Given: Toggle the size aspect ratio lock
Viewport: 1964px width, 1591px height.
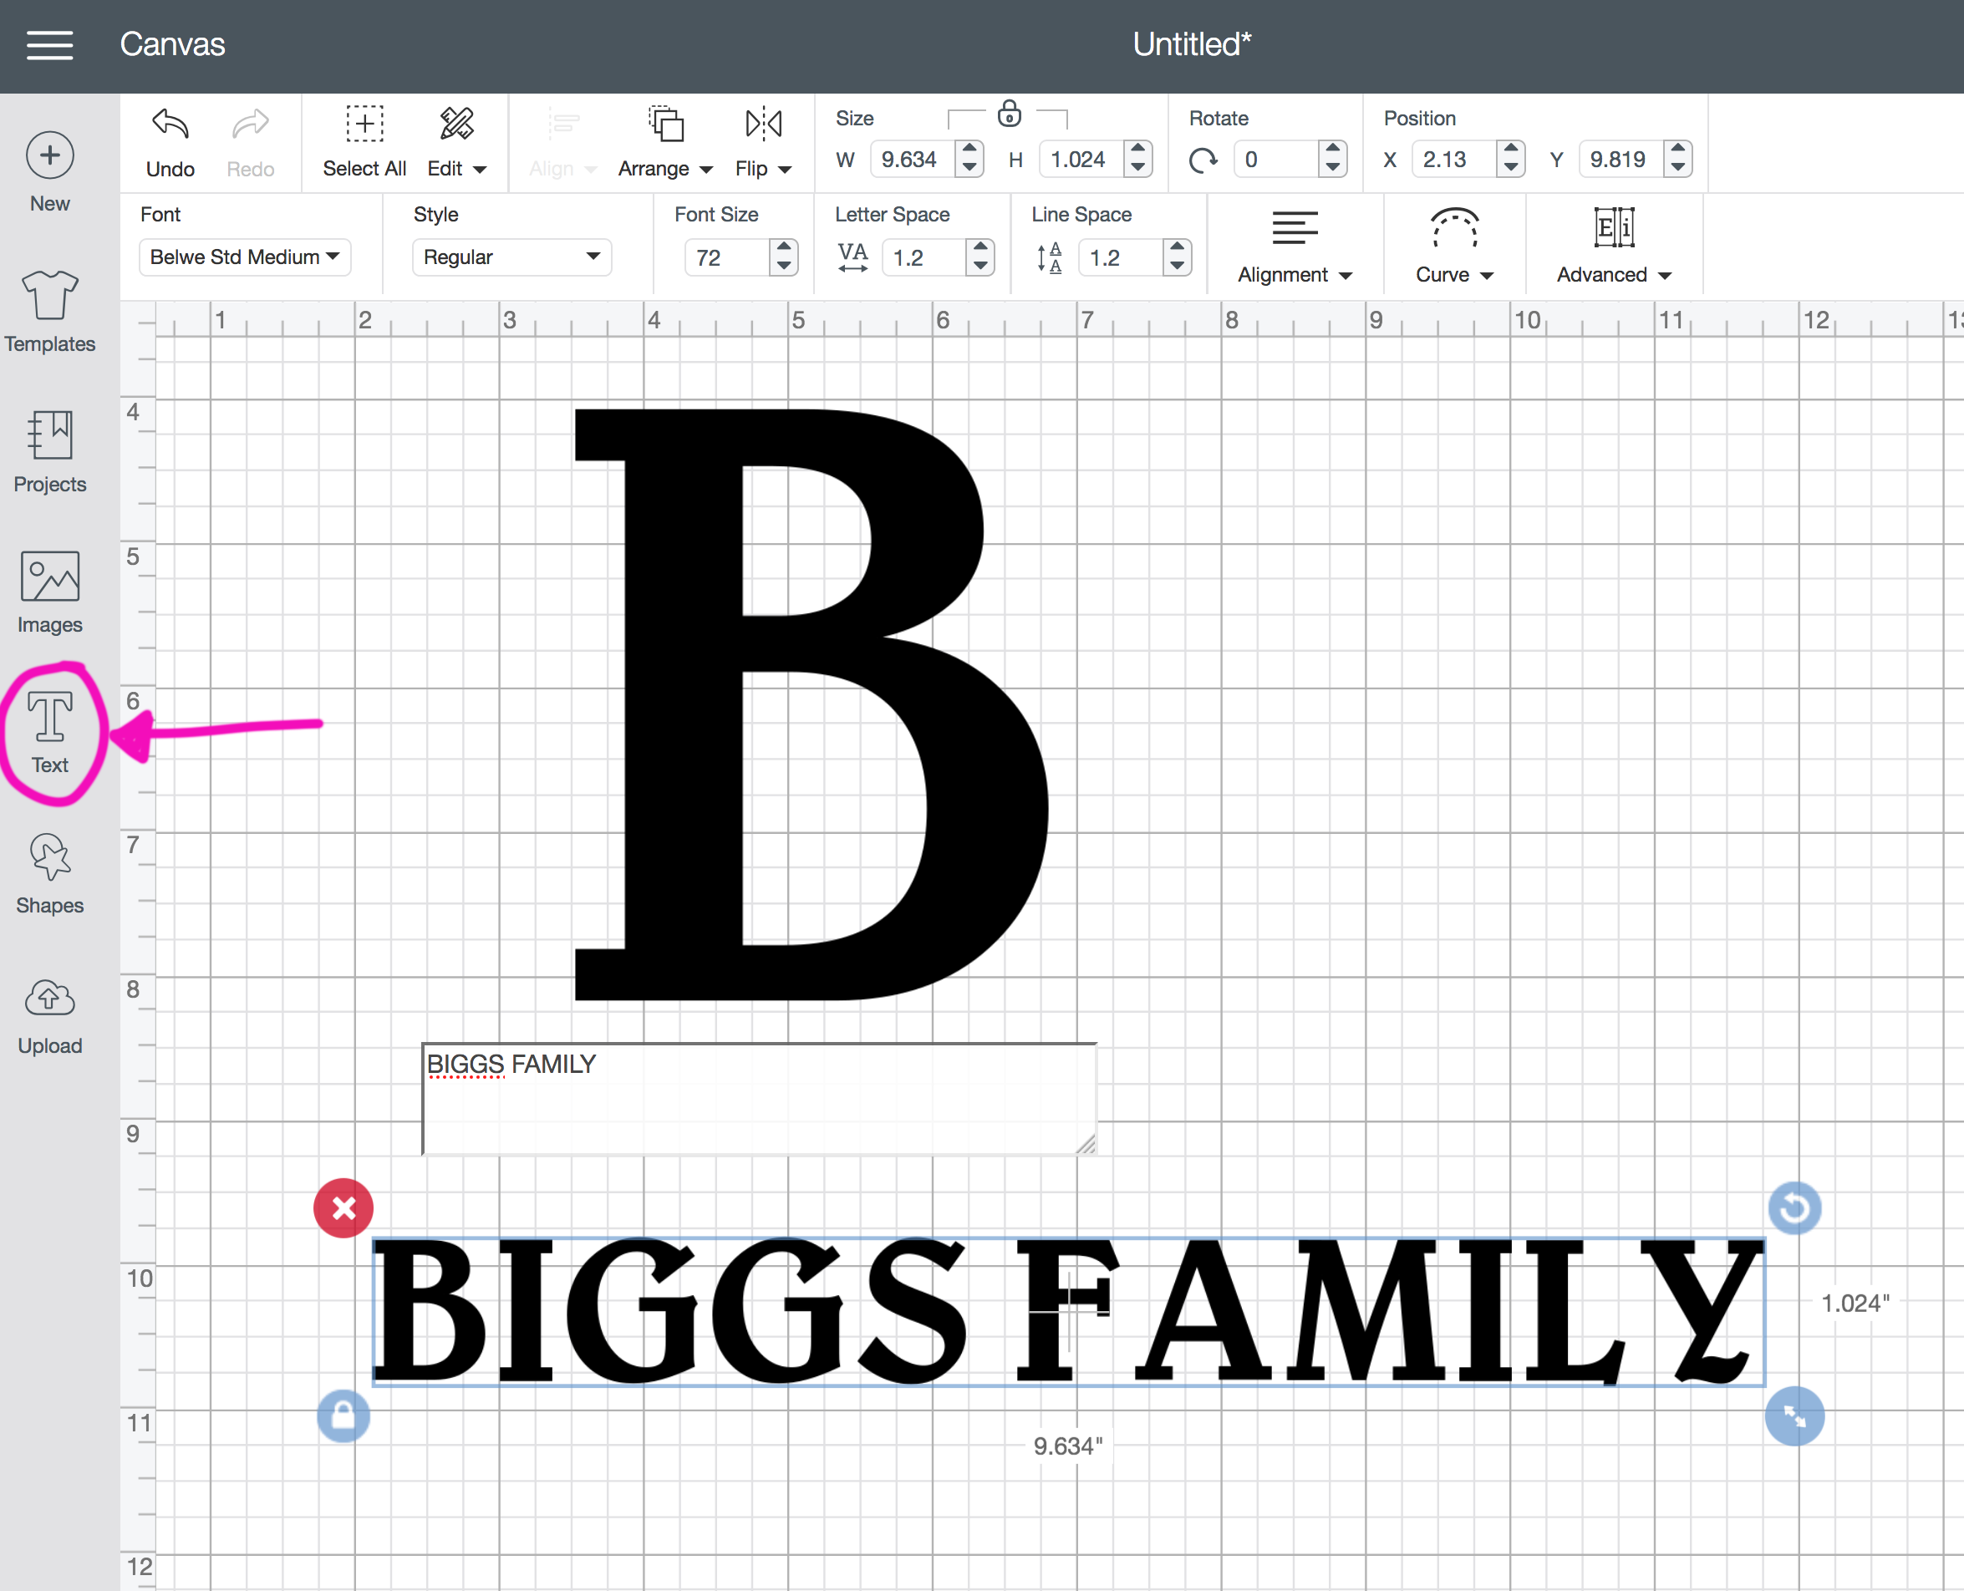Looking at the screenshot, I should [x=1010, y=115].
